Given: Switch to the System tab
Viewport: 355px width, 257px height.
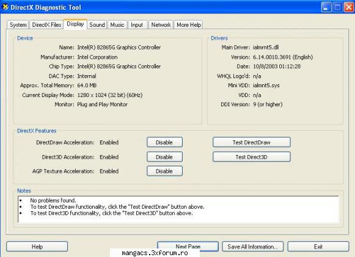Looking at the screenshot, I should pyautogui.click(x=18, y=24).
